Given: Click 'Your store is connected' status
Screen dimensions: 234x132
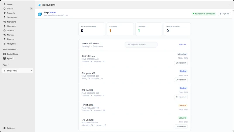Looking at the screenshot, I should [x=204, y=14].
